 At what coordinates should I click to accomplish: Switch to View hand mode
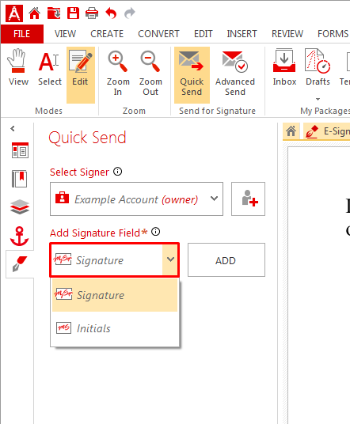pyautogui.click(x=18, y=70)
